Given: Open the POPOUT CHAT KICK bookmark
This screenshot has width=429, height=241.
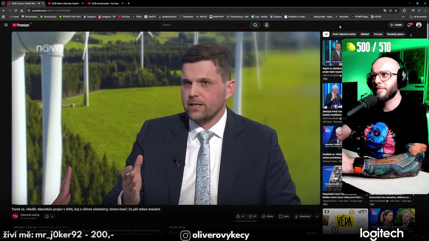Looking at the screenshot, I should tap(70, 17).
